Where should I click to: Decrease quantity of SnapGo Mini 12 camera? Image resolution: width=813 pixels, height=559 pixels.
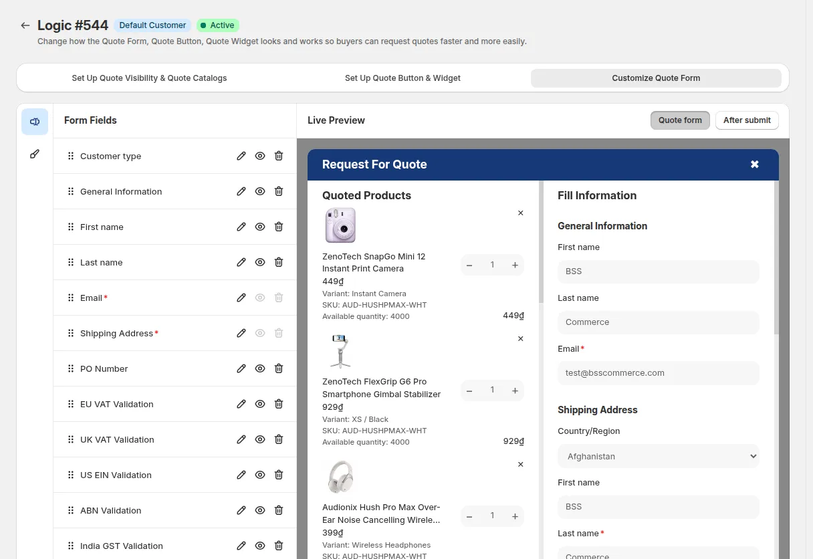[469, 265]
